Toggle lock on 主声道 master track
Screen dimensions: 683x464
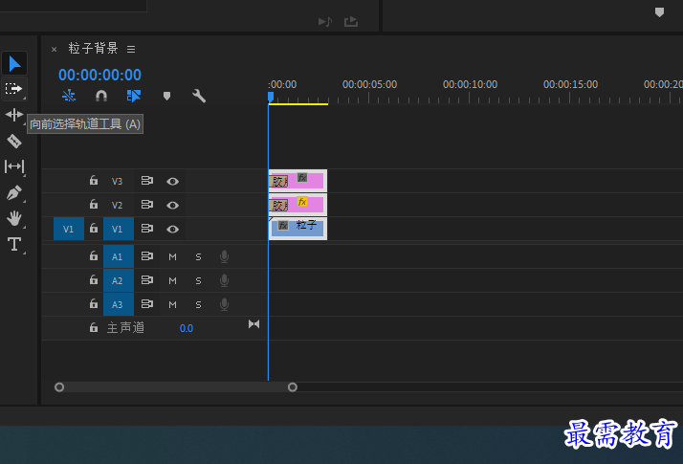(x=93, y=327)
